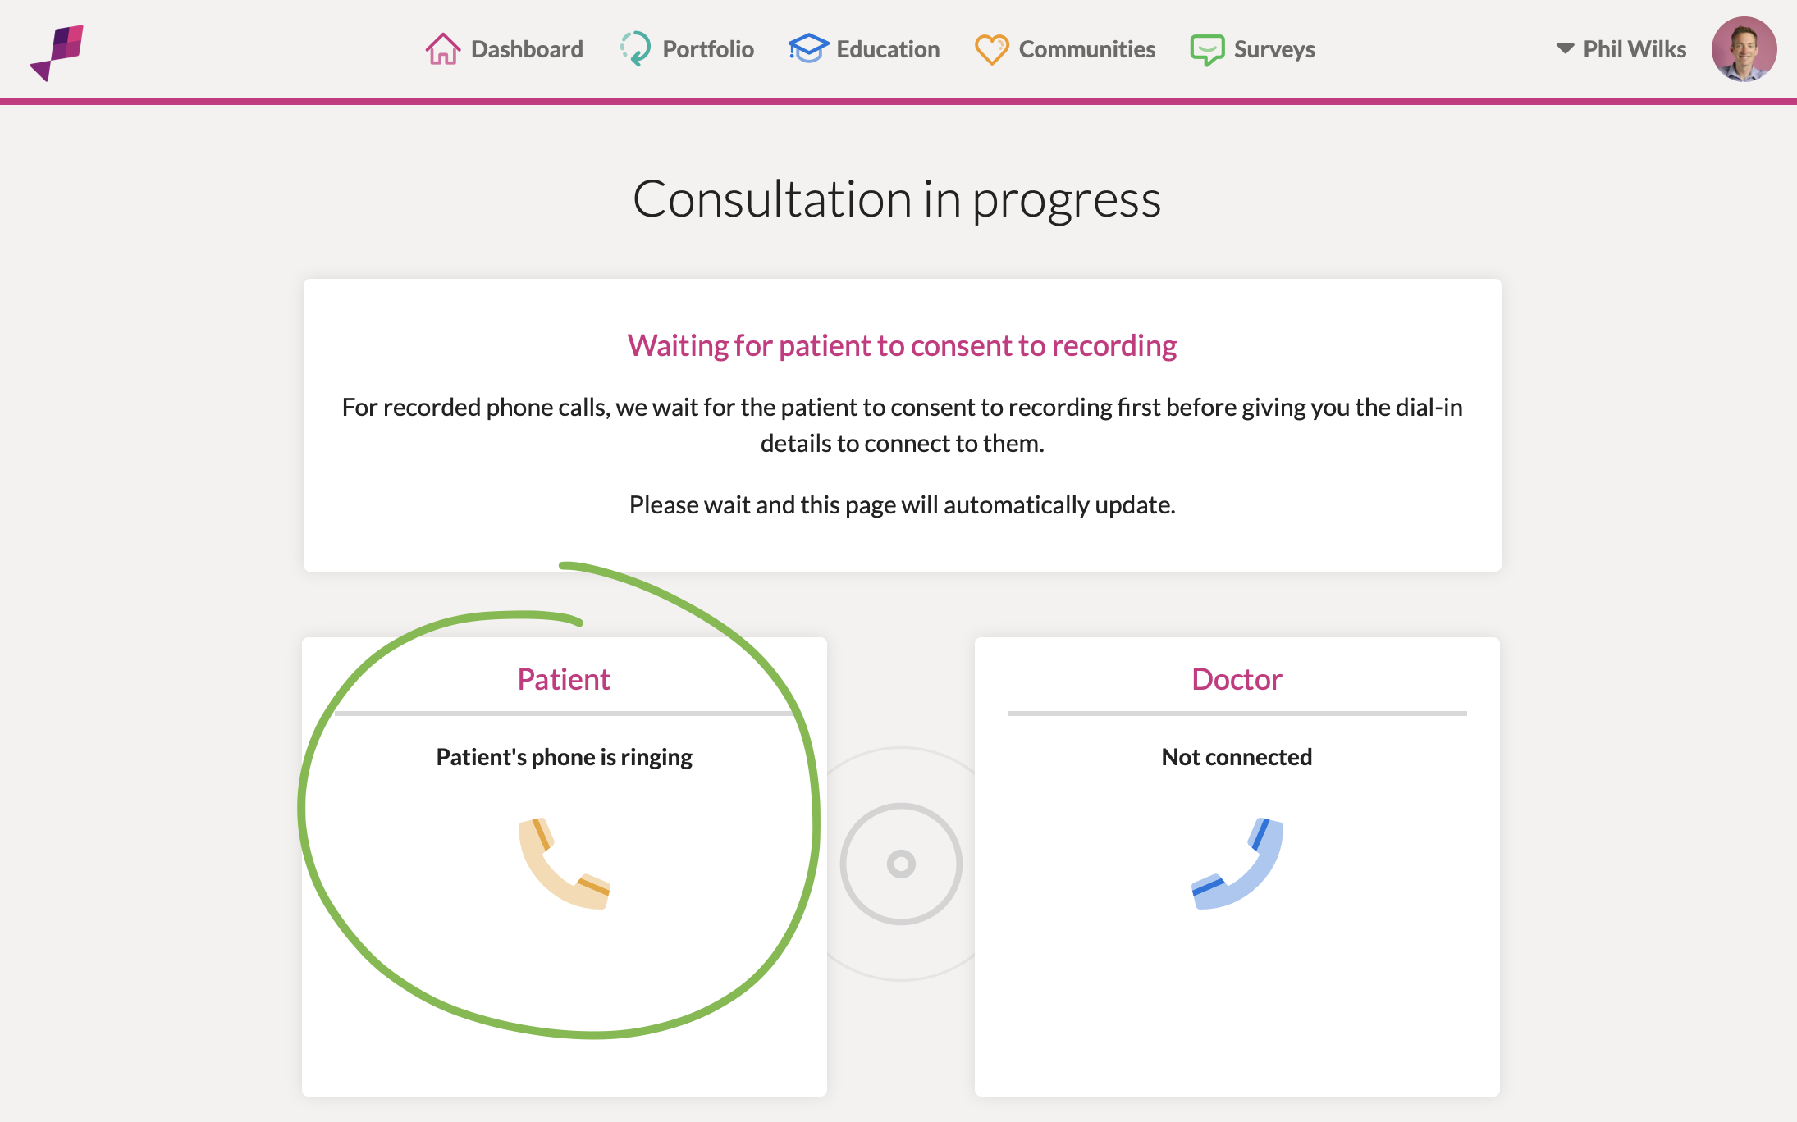Open the Phil Wilks user menu
The height and width of the screenshot is (1122, 1797).
pyautogui.click(x=1621, y=49)
